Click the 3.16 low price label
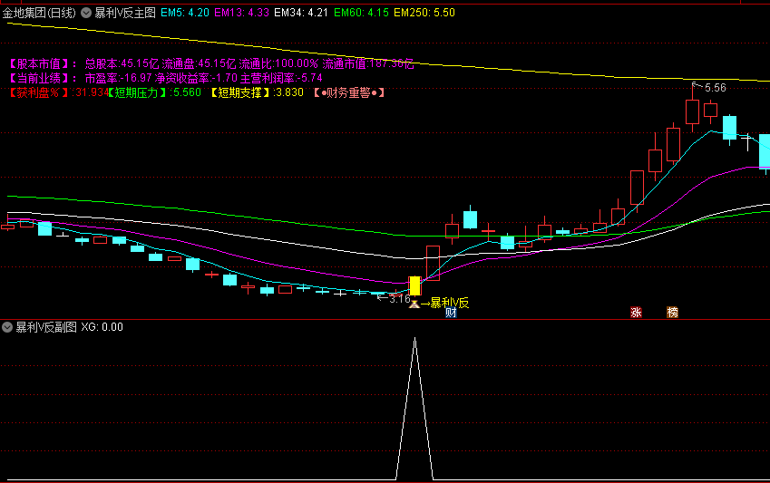The height and width of the screenshot is (483, 770). click(399, 298)
